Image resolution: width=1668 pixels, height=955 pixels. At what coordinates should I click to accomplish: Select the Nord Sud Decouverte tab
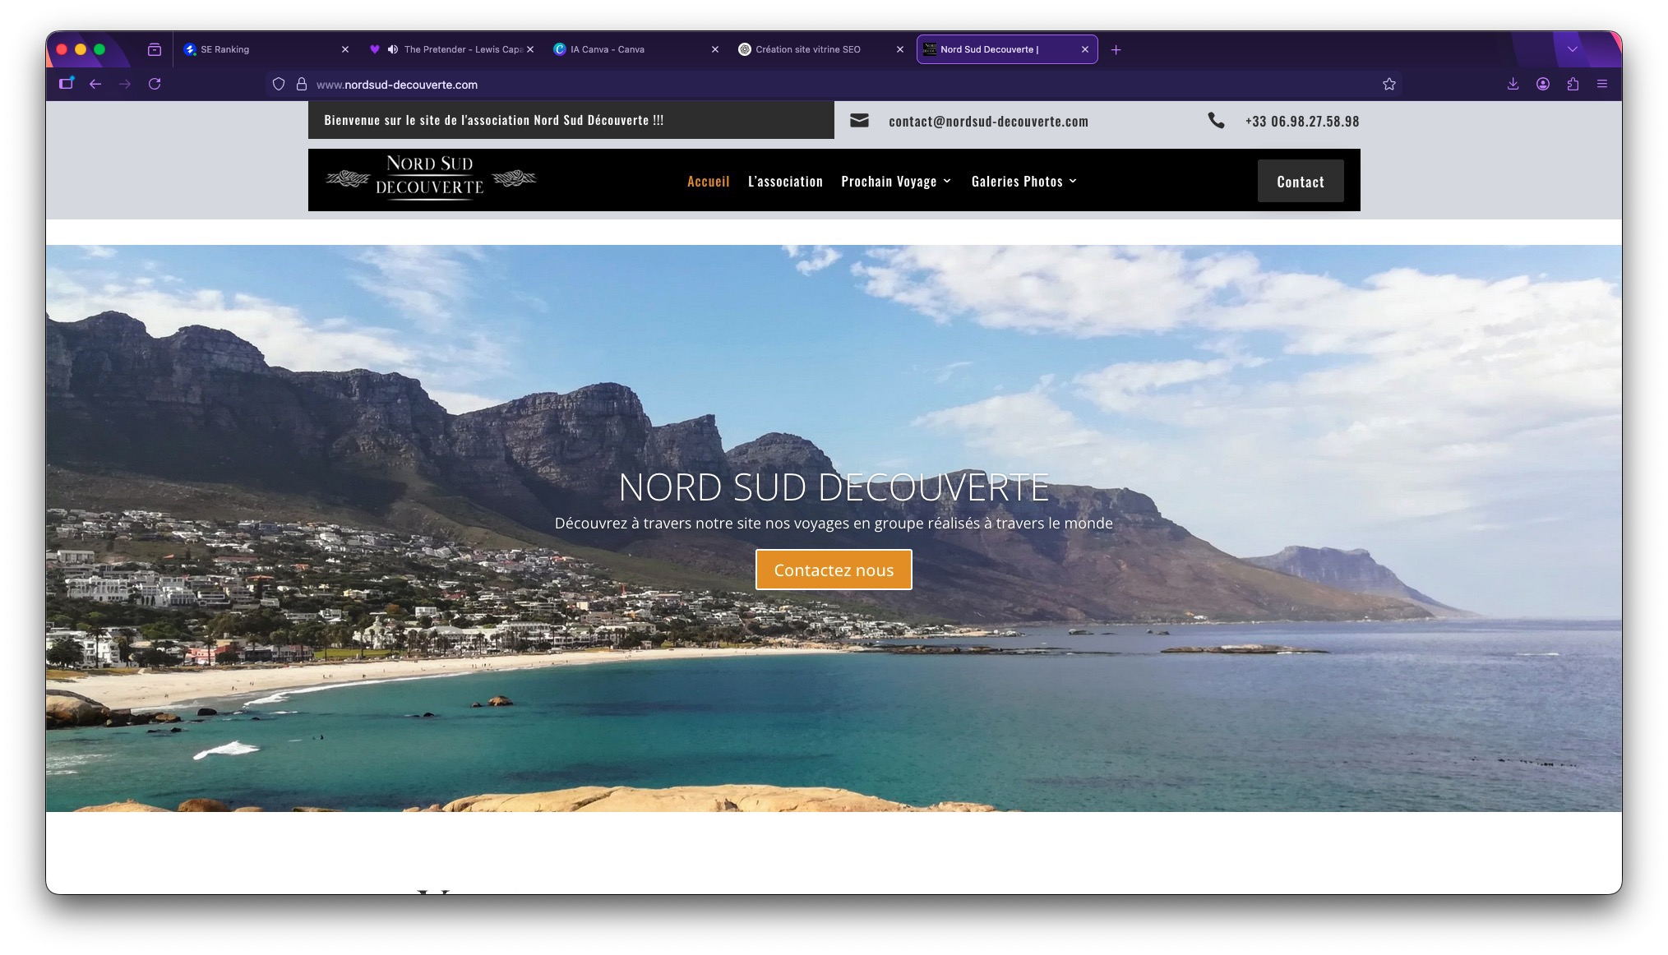pos(1006,49)
